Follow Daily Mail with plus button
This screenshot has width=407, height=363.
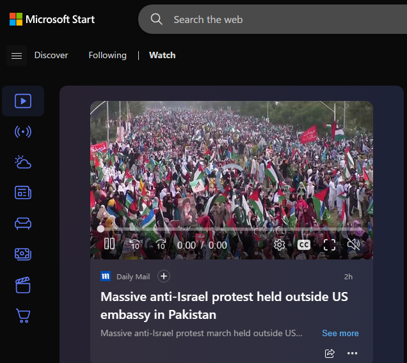tap(164, 276)
